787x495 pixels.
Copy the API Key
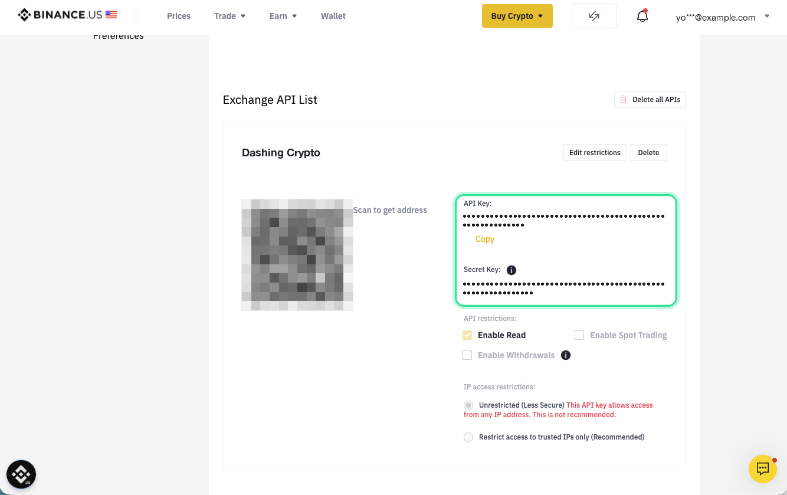point(485,239)
